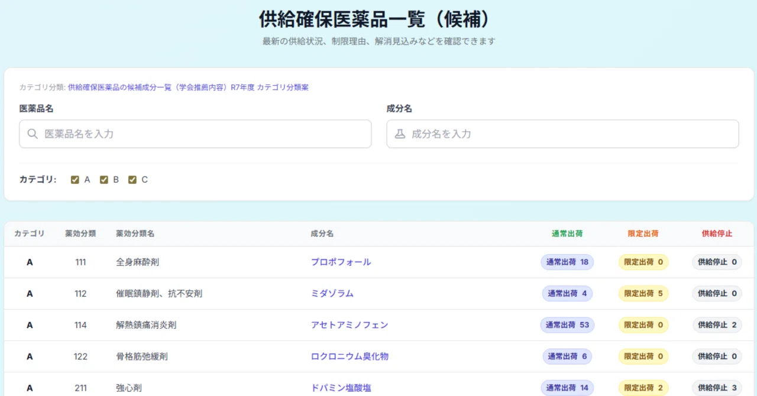The height and width of the screenshot is (396, 757).
Task: Focus the 成分名を入力 input field
Action: [562, 134]
